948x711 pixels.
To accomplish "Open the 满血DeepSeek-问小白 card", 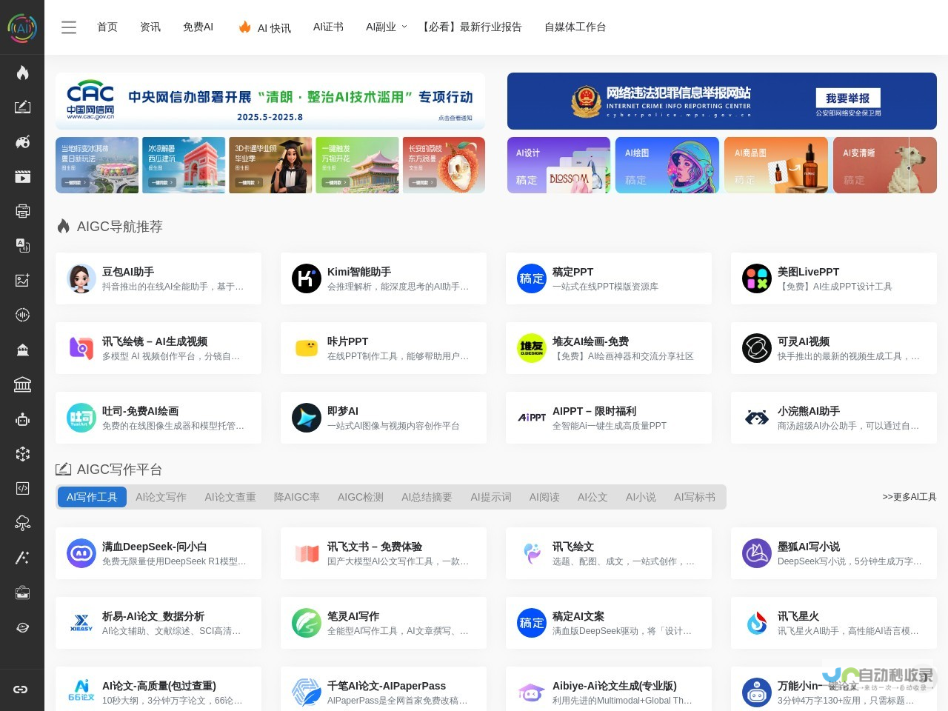I will click(158, 553).
